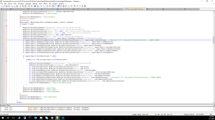The height and width of the screenshot is (120, 215).
Task: Select the MXGenCustomDigitalTaxReceipt.cs tab
Action: coord(135,9)
